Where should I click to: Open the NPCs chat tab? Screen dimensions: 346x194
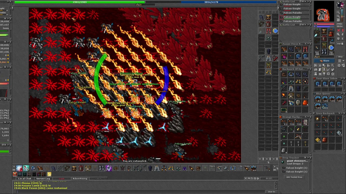(x=98, y=179)
